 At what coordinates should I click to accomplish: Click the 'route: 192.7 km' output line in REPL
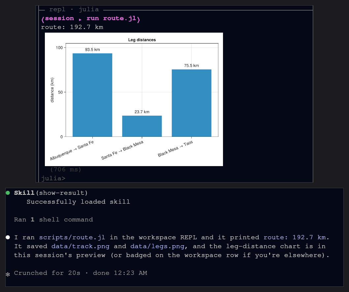click(x=72, y=27)
